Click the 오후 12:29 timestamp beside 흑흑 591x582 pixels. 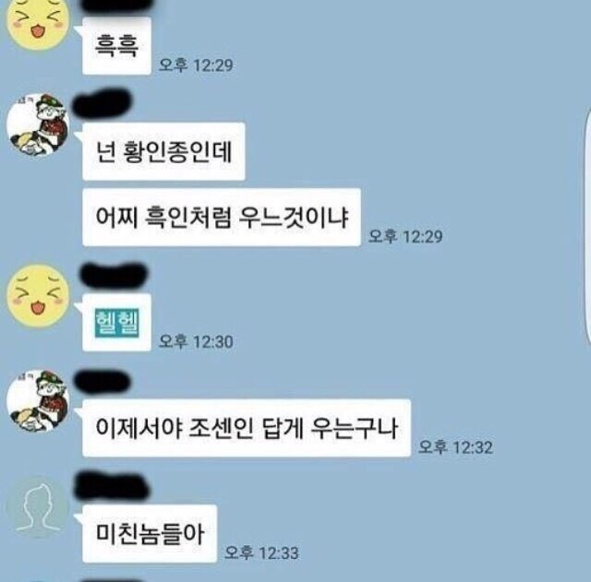pos(196,65)
